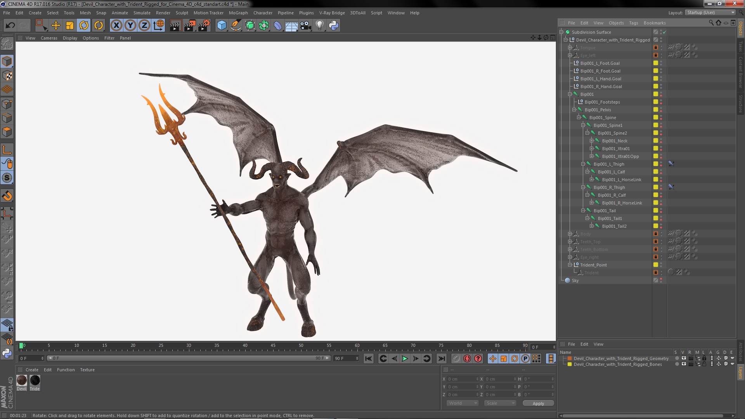
Task: Open the MoGraph menu
Action: (x=238, y=13)
